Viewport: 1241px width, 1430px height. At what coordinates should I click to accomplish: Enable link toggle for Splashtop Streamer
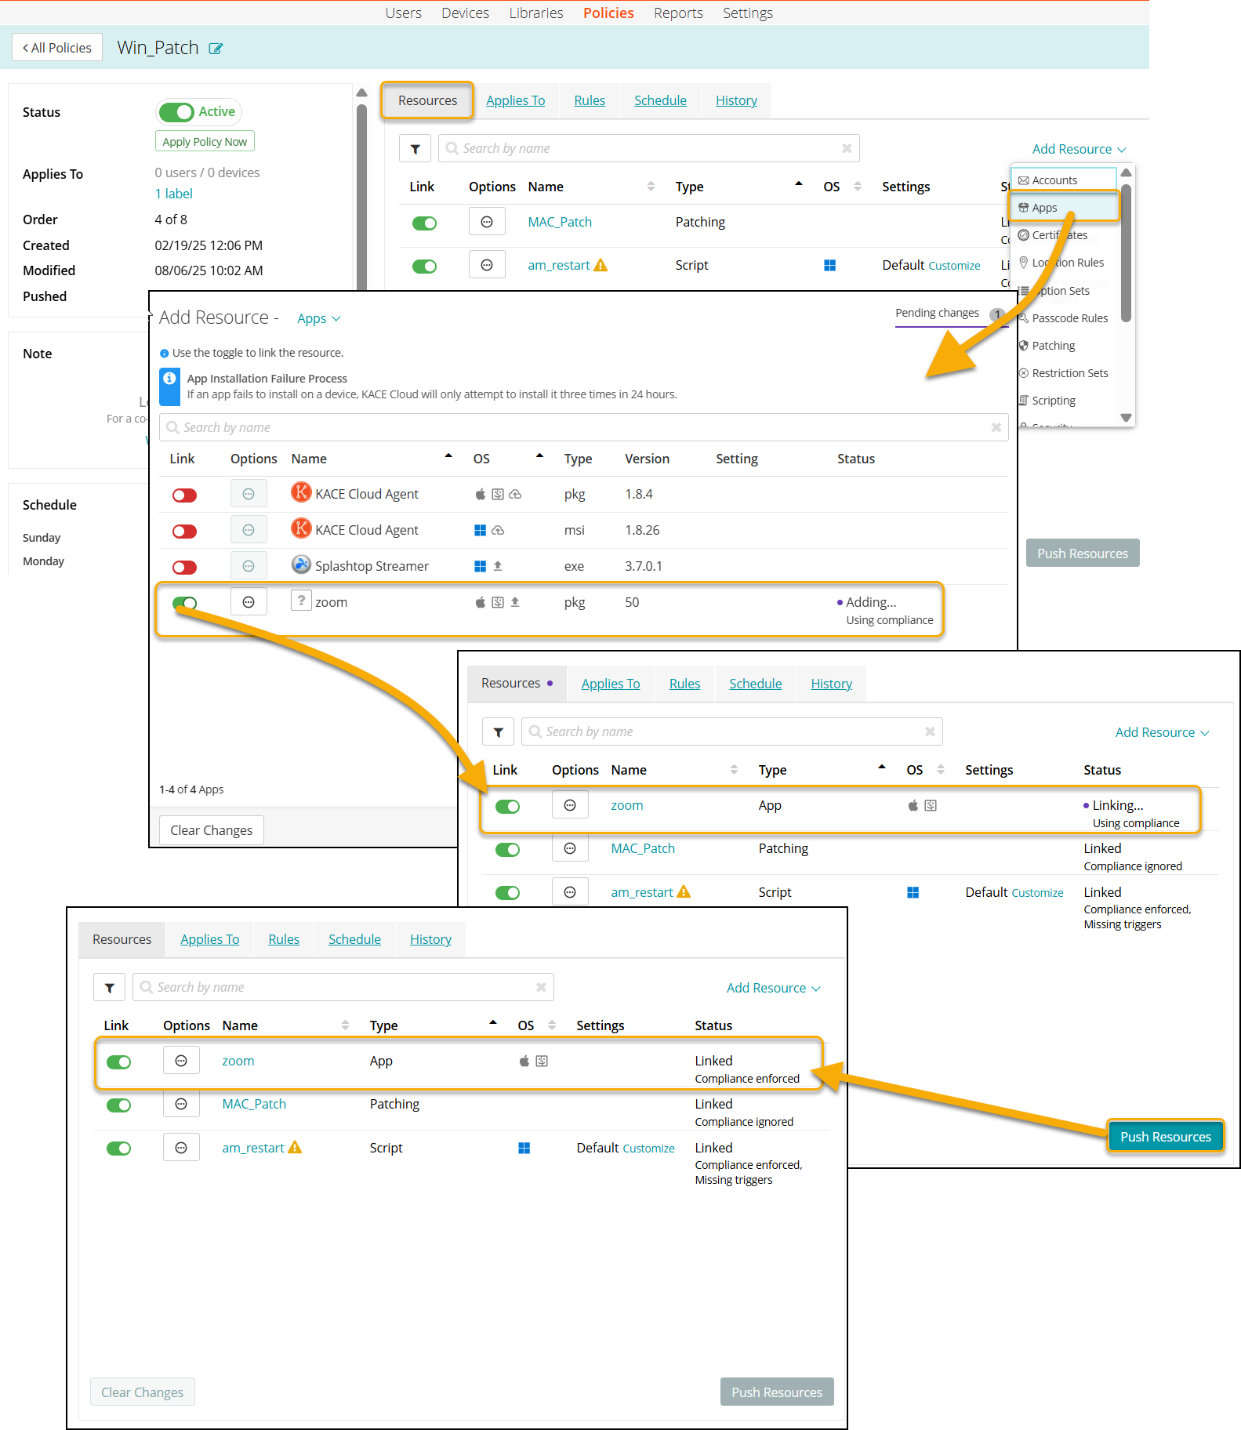pyautogui.click(x=185, y=567)
